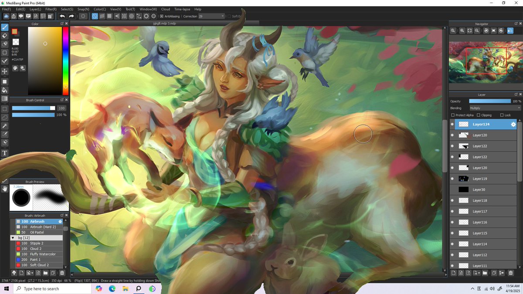Select the Lasso tool
The image size is (523, 294).
coord(5,117)
